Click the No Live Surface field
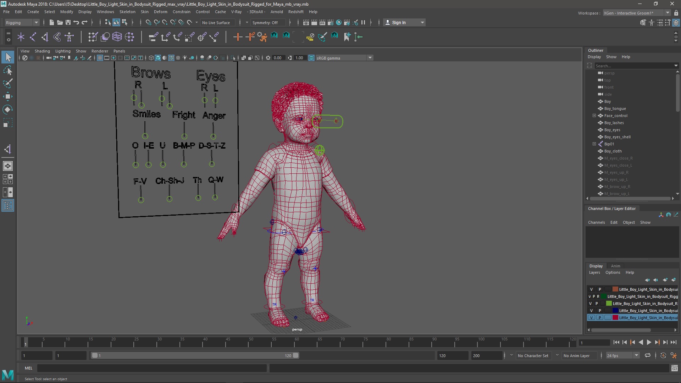681x383 pixels. 217,22
